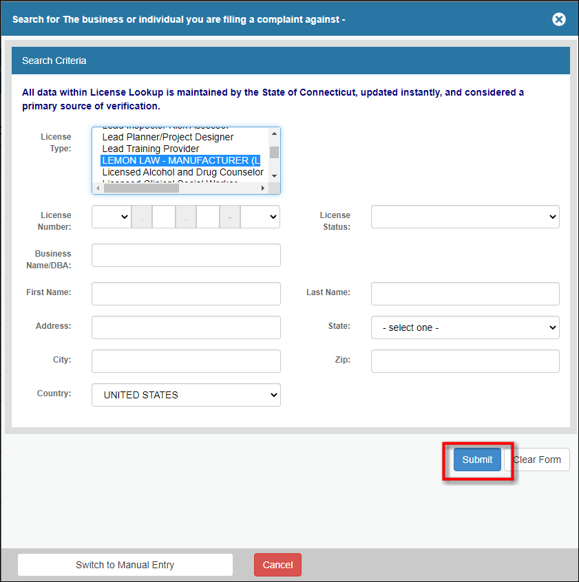579x582 pixels.
Task: Open the License Status dropdown
Action: [x=465, y=217]
